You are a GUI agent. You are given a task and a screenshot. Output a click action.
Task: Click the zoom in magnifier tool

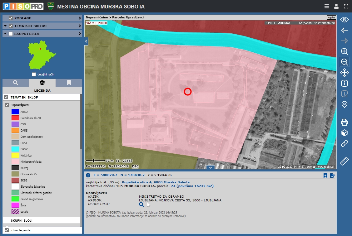[344, 51]
